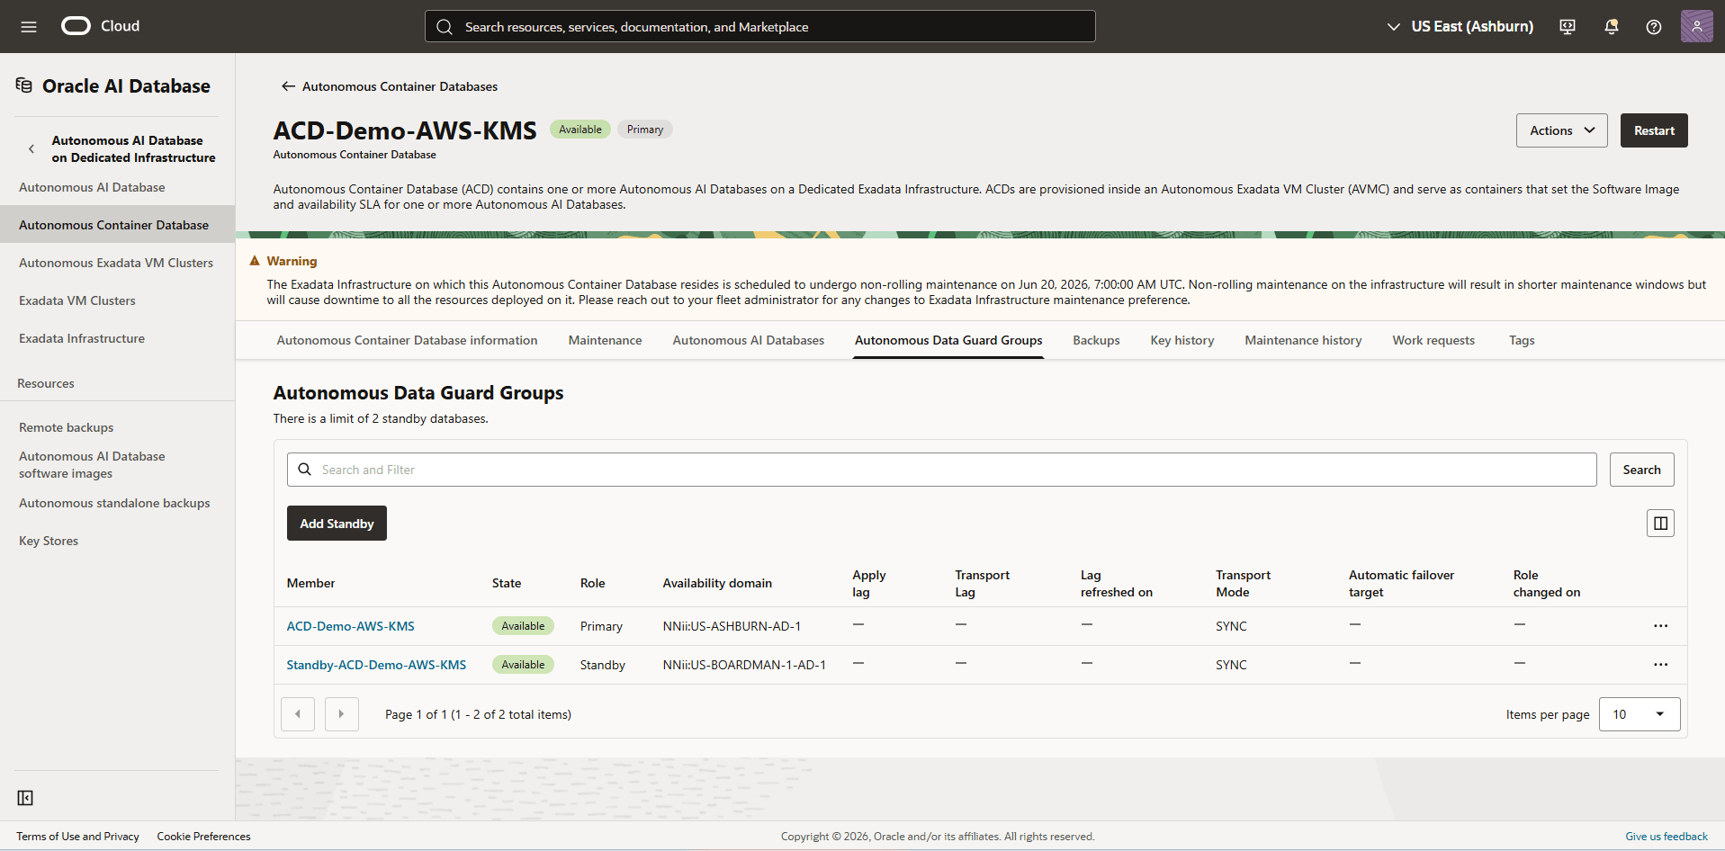Viewport: 1725px width, 851px height.
Task: Open the Standby-ACD-Demo-AWS-KMS member link
Action: point(376,665)
